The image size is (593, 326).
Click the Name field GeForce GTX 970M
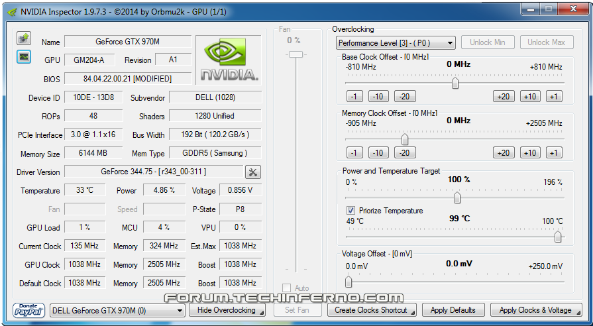click(128, 42)
